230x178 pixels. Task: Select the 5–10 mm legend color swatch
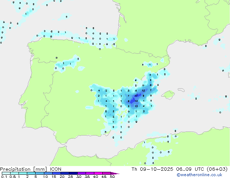[40, 173]
